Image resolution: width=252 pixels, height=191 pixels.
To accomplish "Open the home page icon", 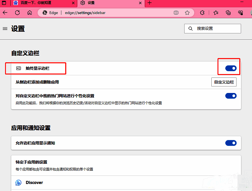I will tap(29, 12).
